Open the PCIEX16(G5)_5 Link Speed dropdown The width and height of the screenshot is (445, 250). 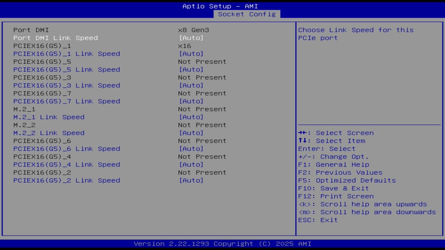(66, 69)
